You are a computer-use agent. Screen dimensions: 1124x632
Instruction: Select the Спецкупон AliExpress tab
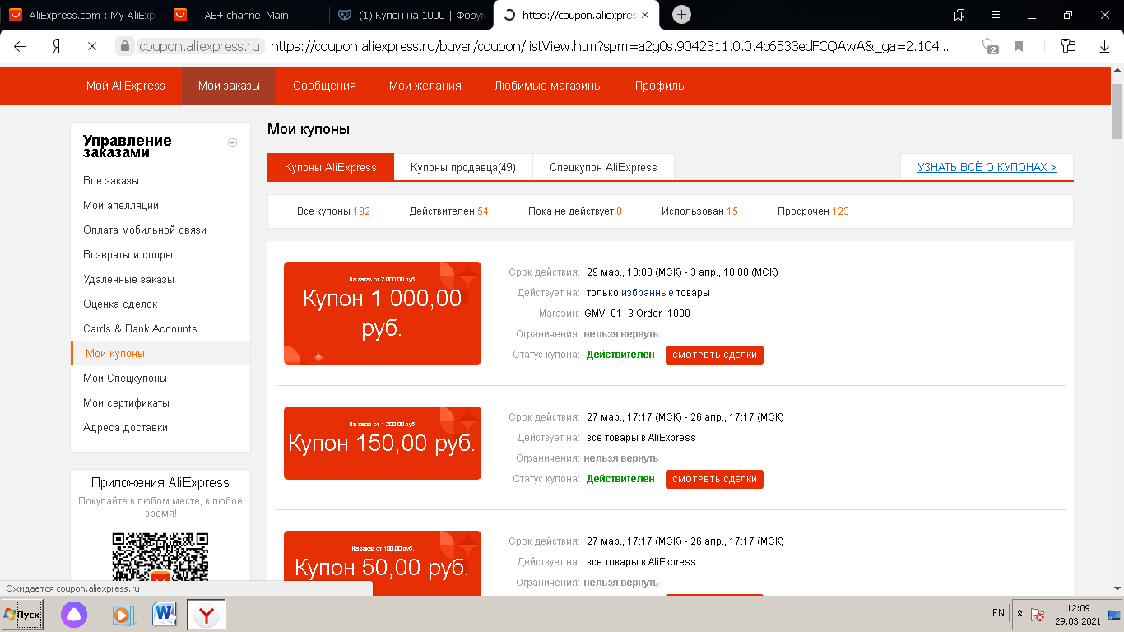pyautogui.click(x=604, y=167)
